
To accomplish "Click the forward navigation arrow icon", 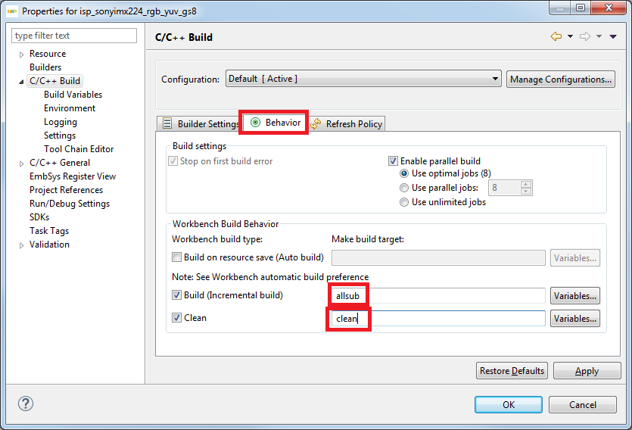I will 584,37.
